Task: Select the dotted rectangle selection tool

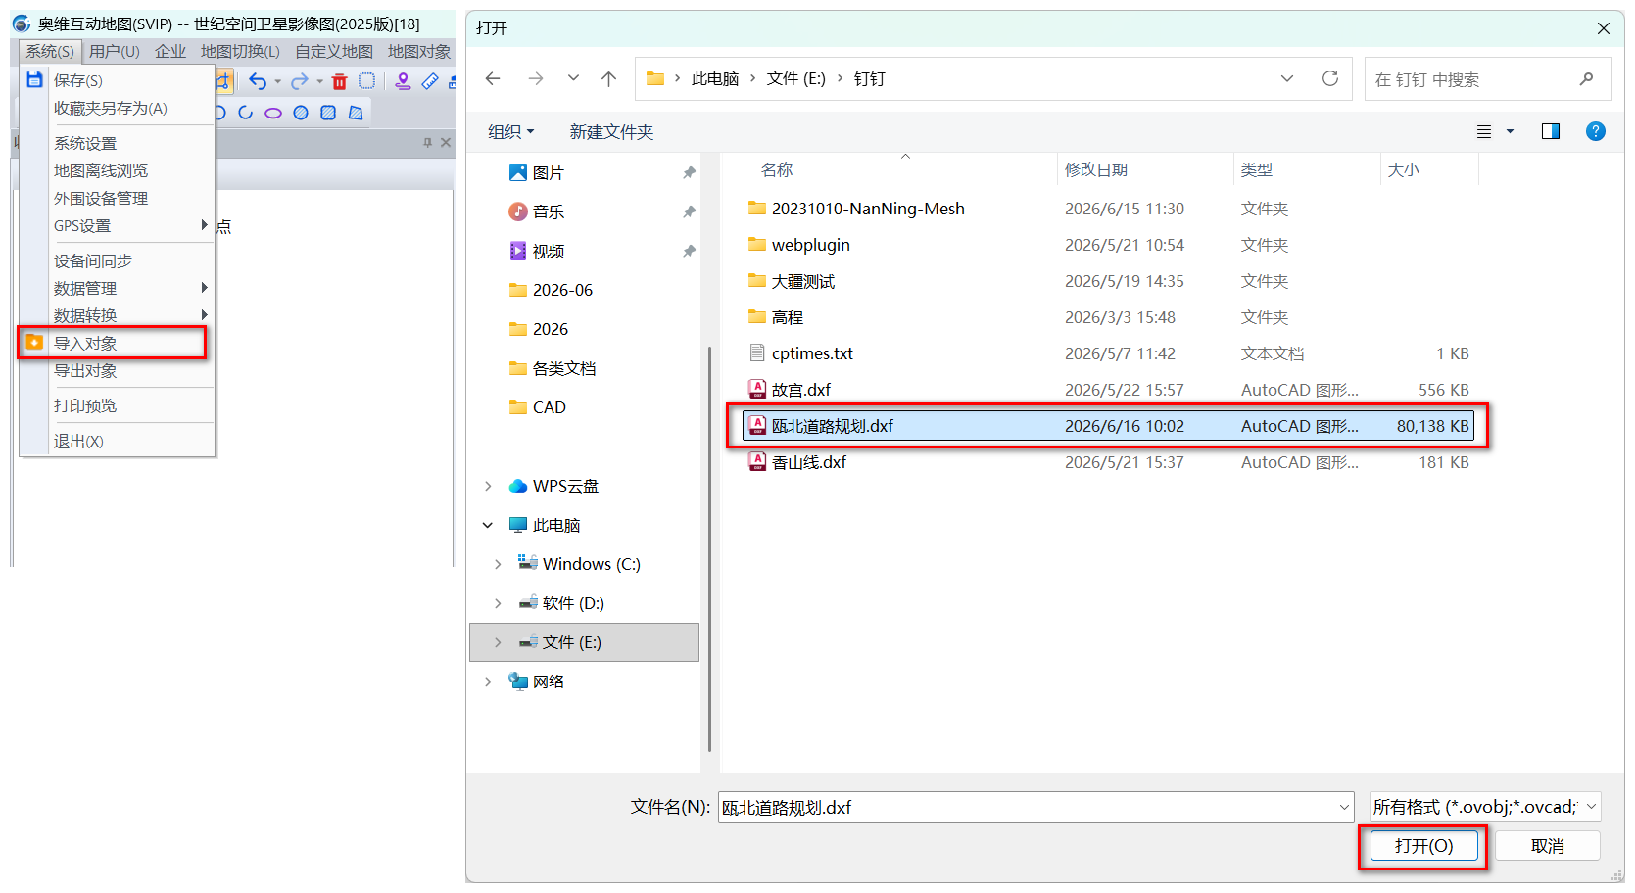Action: (x=367, y=81)
